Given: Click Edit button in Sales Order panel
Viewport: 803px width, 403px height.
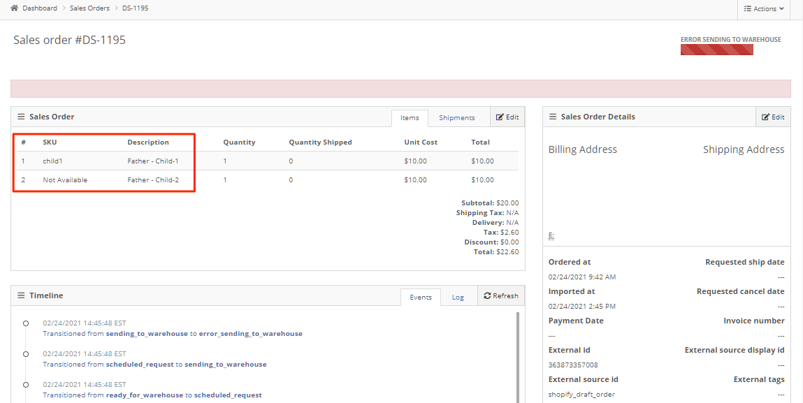Looking at the screenshot, I should coord(507,117).
